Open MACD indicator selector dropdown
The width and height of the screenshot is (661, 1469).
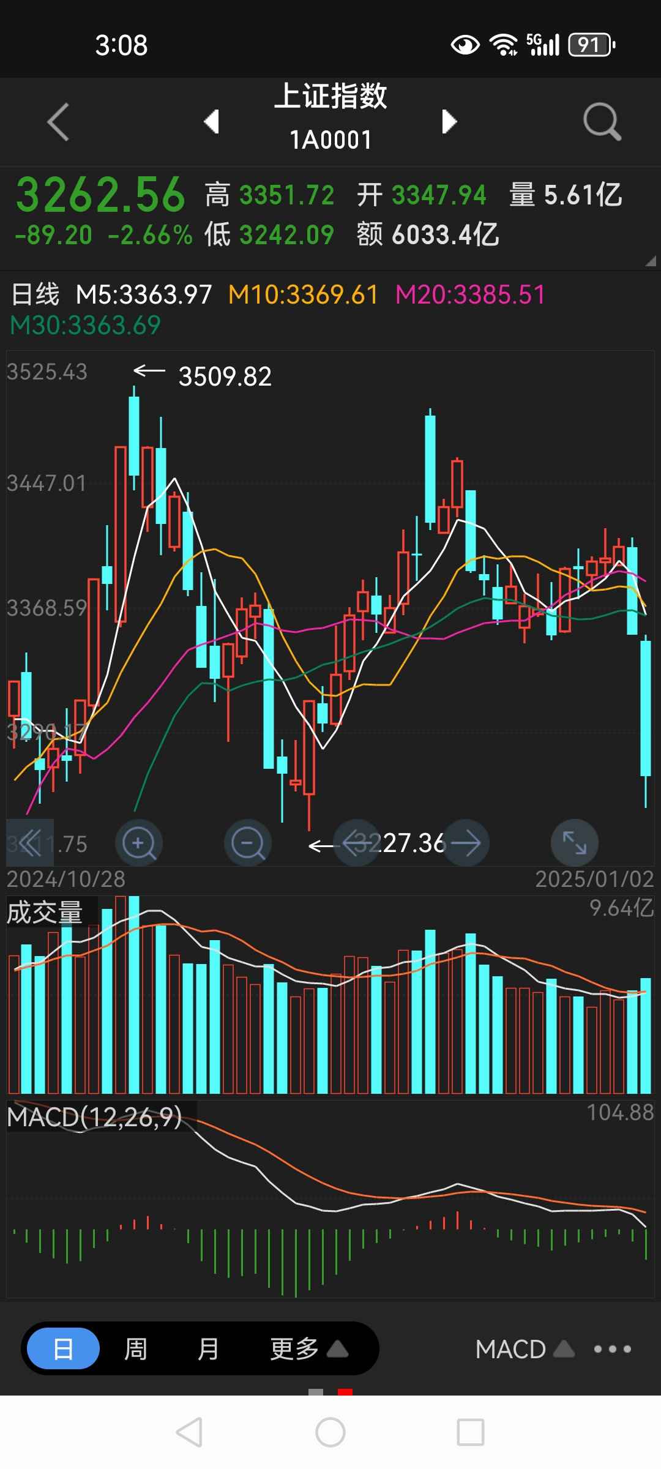(525, 1349)
